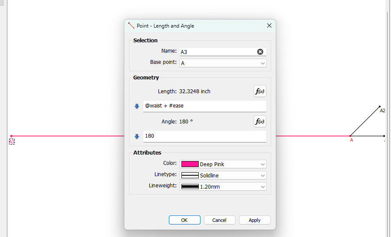
Task: Open the Base point dropdown
Action: 223,63
